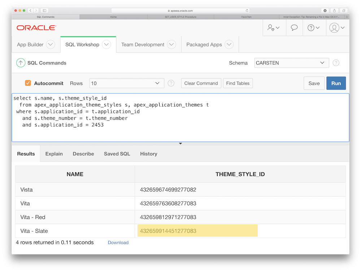
Task: Collapse the editor using the down-arrow handle
Action: (x=180, y=143)
